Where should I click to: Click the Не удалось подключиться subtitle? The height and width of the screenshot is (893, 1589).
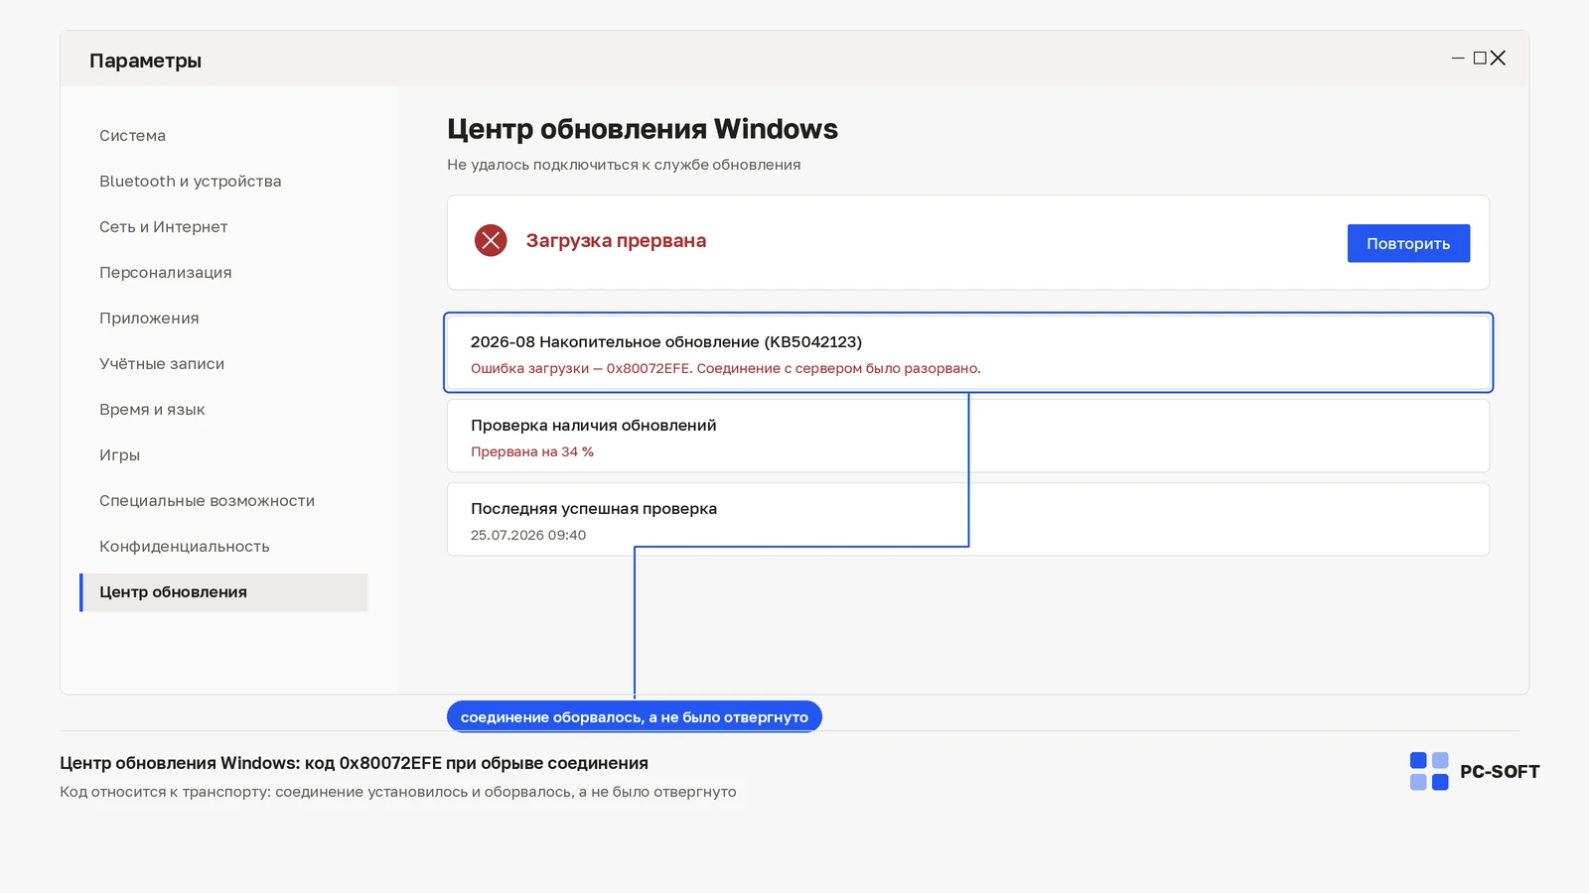click(x=624, y=165)
